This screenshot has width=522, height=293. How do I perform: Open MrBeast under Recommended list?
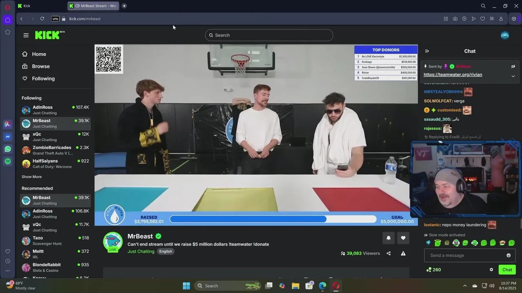tap(55, 200)
